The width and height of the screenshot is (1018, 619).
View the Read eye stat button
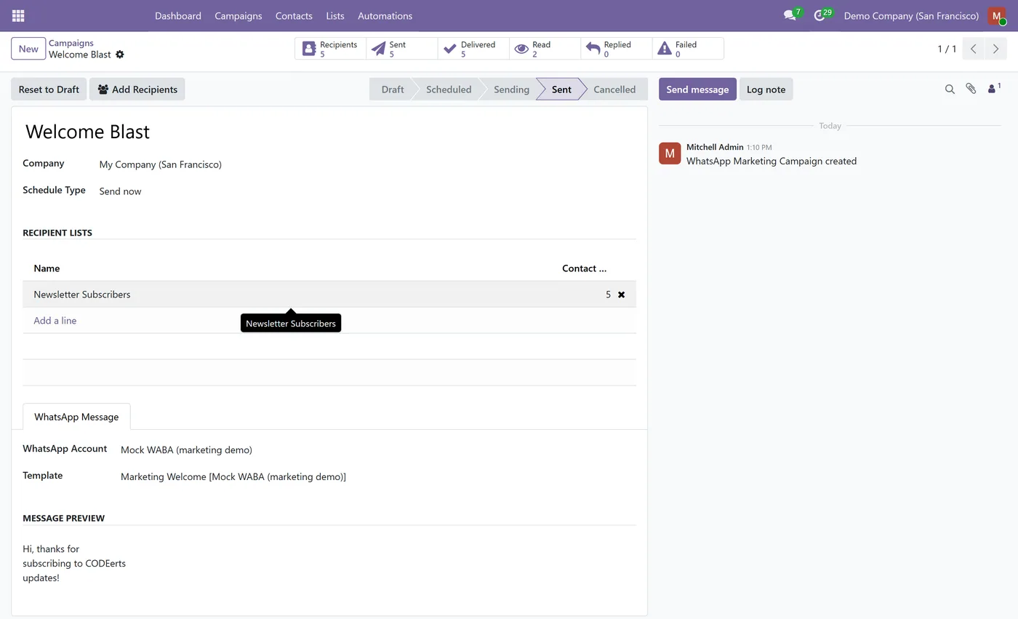click(x=545, y=49)
